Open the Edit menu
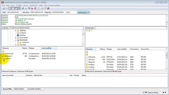This screenshot has height=95, width=169. [8, 5]
